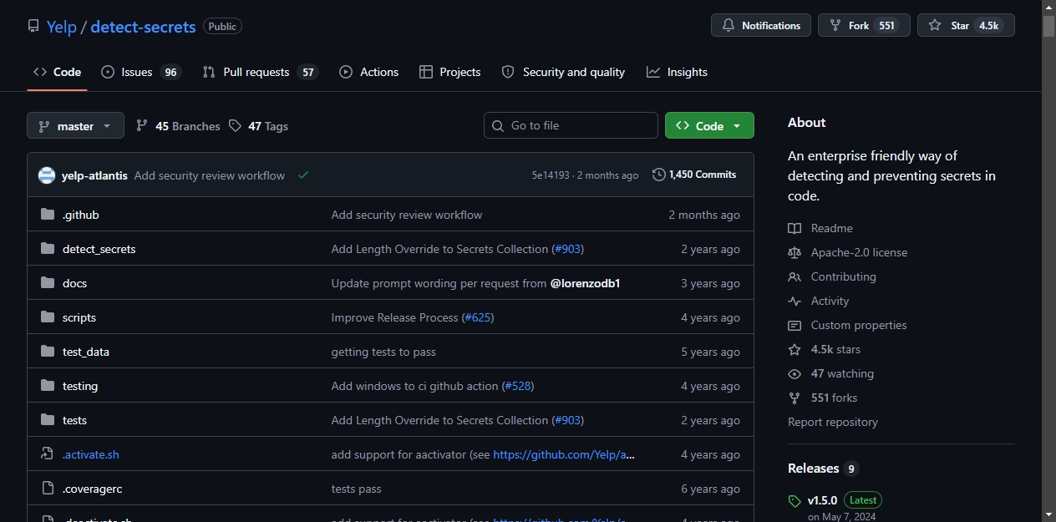Click the symlink file icon for .activate.sh
This screenshot has width=1056, height=522.
(x=48, y=454)
